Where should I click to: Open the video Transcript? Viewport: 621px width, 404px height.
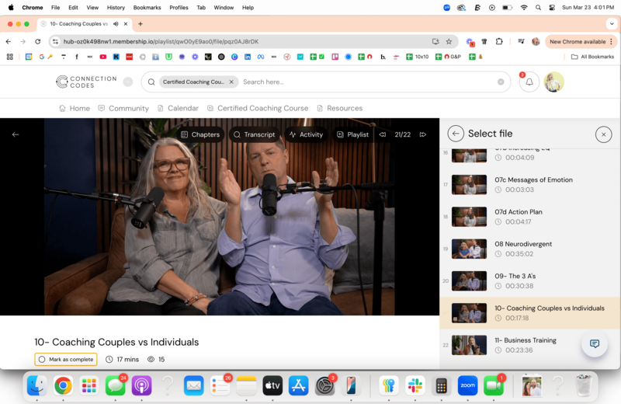[255, 134]
